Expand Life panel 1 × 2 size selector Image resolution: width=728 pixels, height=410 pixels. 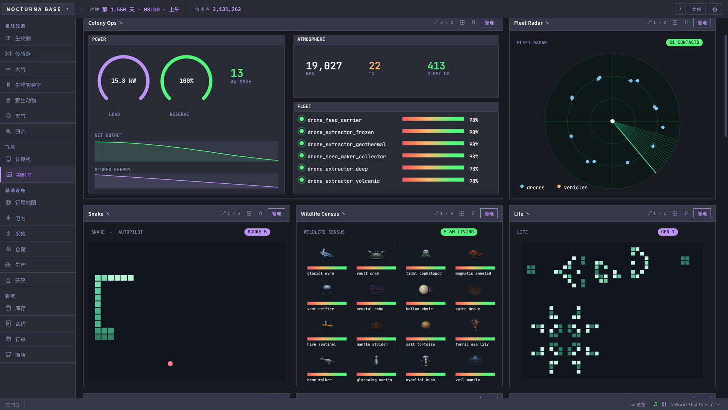pyautogui.click(x=656, y=213)
